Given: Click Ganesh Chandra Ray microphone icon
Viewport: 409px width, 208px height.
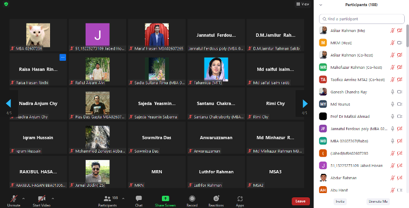Looking at the screenshot, I should coord(392,92).
